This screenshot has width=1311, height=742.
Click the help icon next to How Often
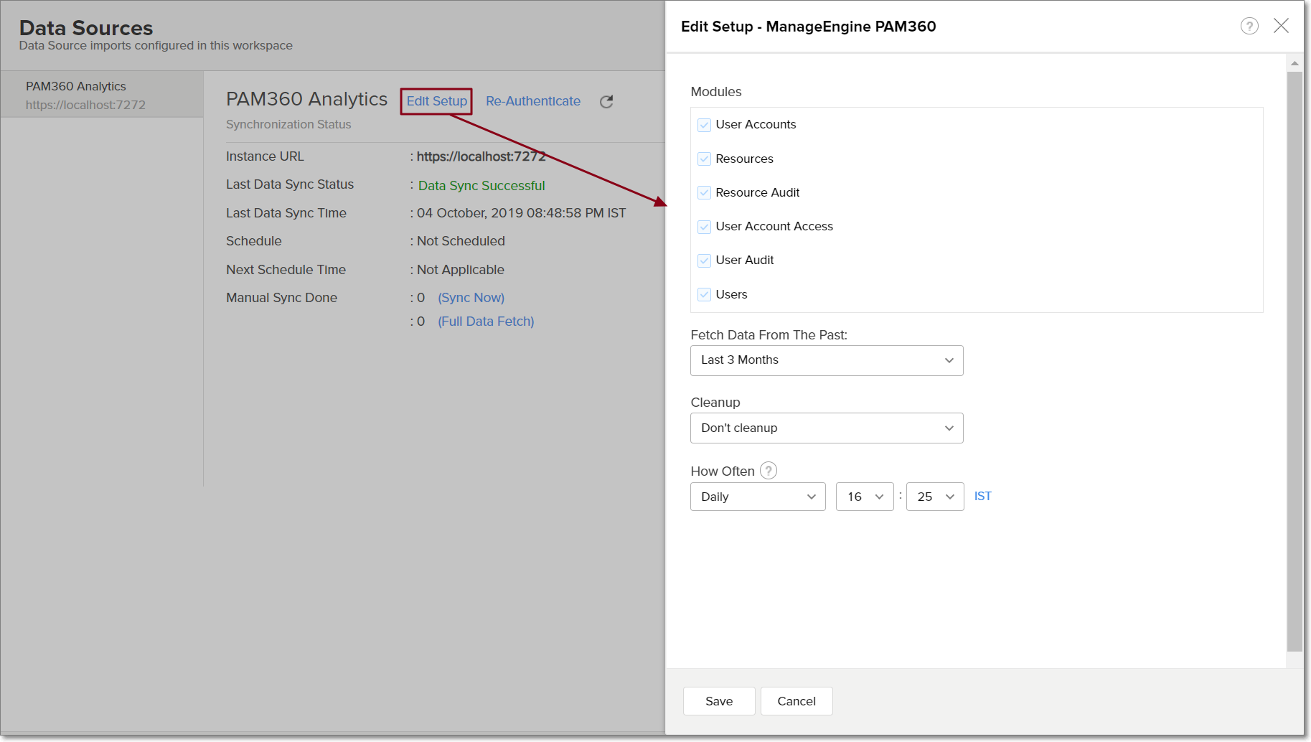[x=769, y=471]
